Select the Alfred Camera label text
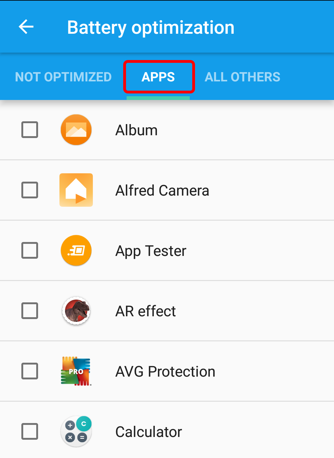 (x=162, y=190)
